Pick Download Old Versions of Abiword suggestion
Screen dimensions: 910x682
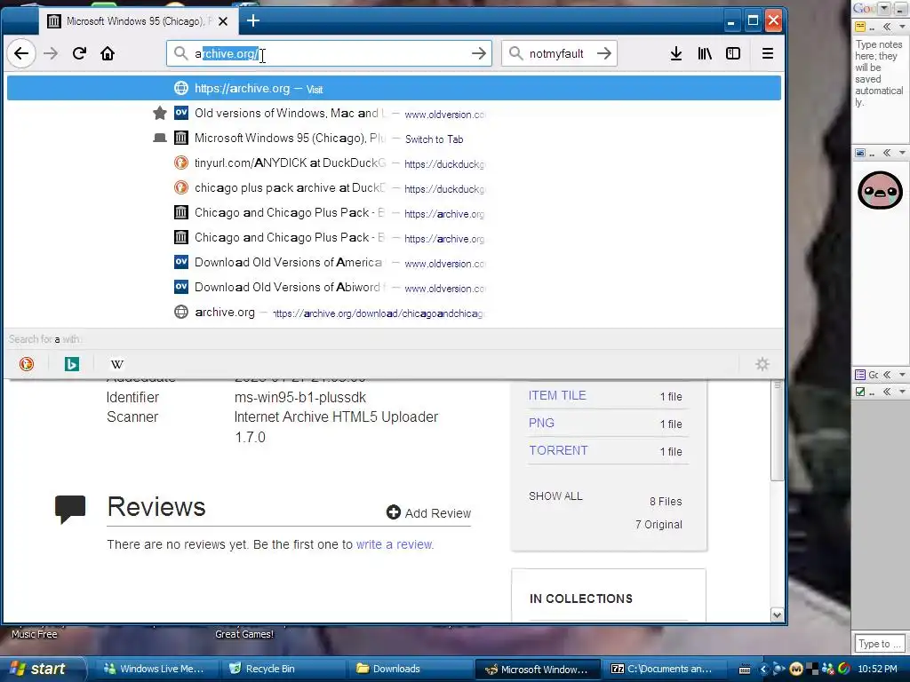pyautogui.click(x=394, y=287)
